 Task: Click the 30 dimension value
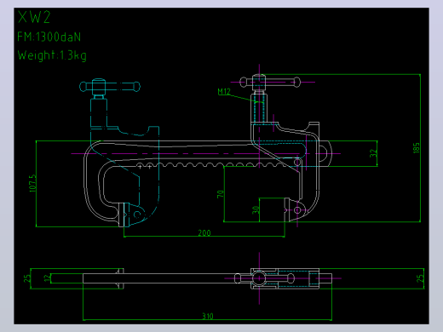[x=256, y=210]
